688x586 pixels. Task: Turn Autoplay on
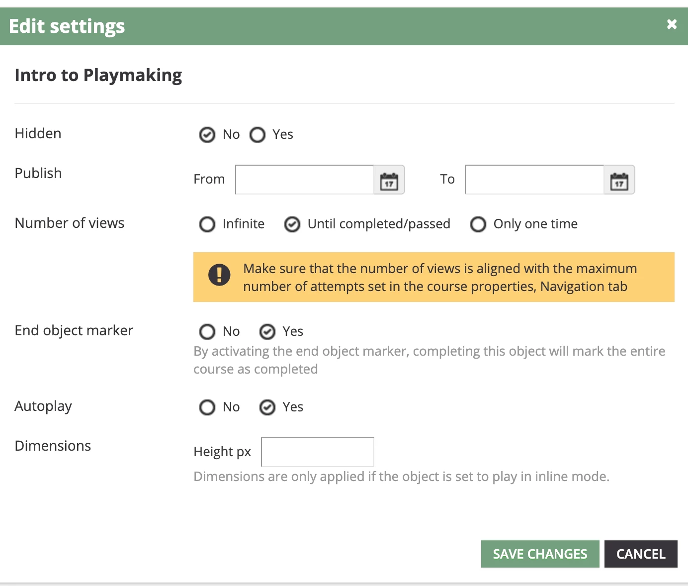click(267, 407)
